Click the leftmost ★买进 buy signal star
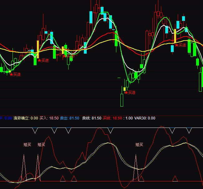 coord(12,75)
